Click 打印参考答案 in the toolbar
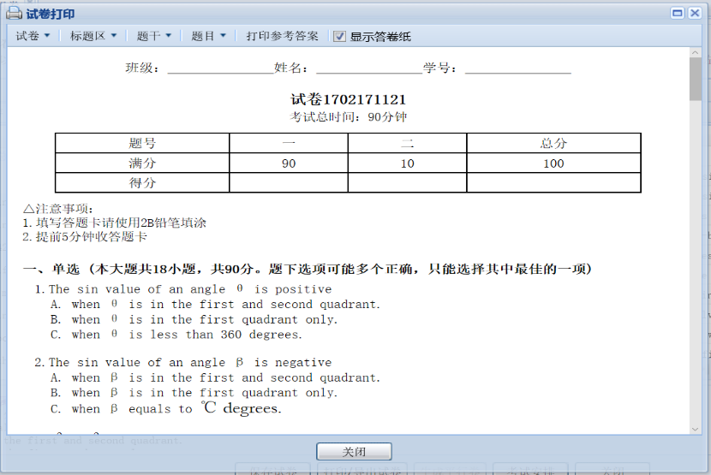 tap(282, 36)
